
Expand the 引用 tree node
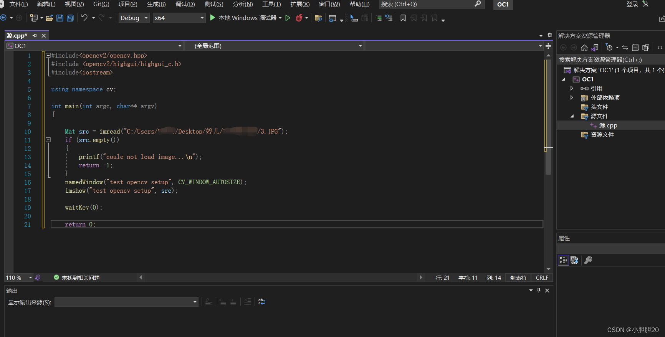click(572, 89)
